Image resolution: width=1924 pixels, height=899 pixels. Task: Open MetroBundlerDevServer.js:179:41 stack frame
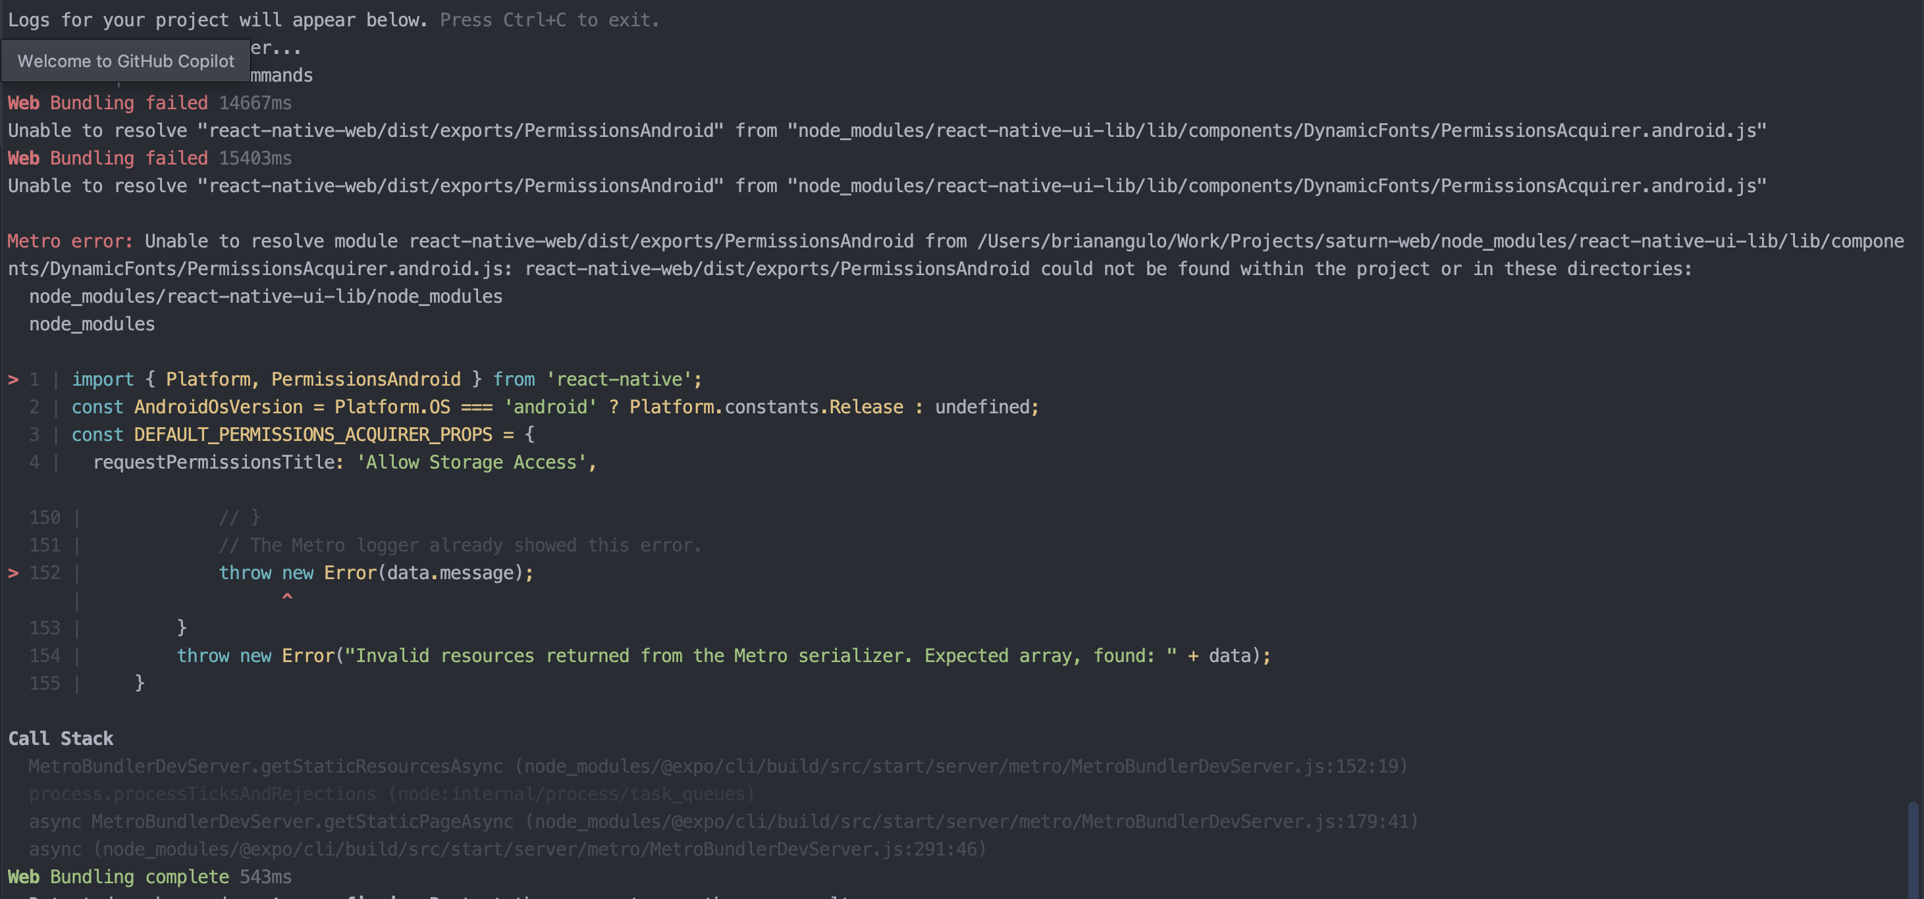pyautogui.click(x=724, y=821)
